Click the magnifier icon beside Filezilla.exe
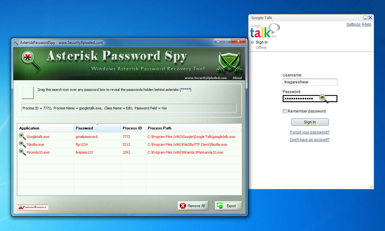 22,144
